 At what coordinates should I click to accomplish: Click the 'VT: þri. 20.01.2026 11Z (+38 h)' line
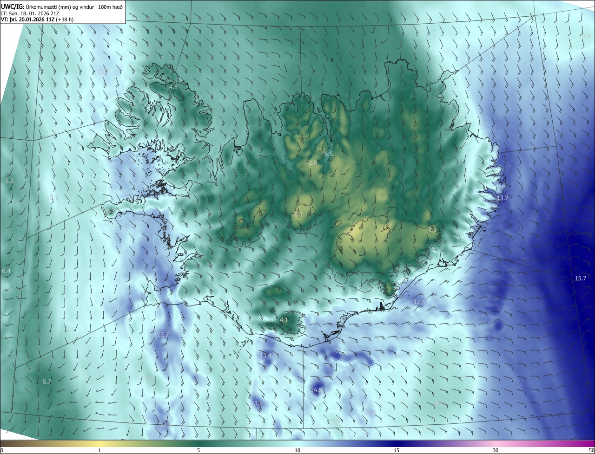click(x=37, y=19)
